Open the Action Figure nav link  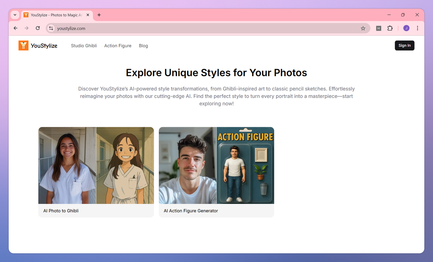(x=118, y=46)
